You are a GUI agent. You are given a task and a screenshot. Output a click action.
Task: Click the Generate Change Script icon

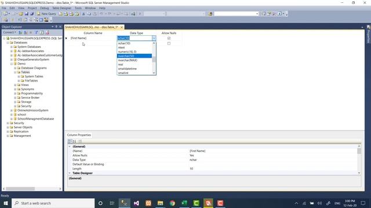click(6, 20)
